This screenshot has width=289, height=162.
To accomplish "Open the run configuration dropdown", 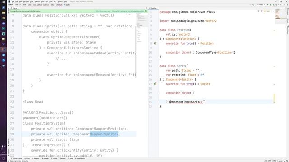I will (x=261, y=5).
